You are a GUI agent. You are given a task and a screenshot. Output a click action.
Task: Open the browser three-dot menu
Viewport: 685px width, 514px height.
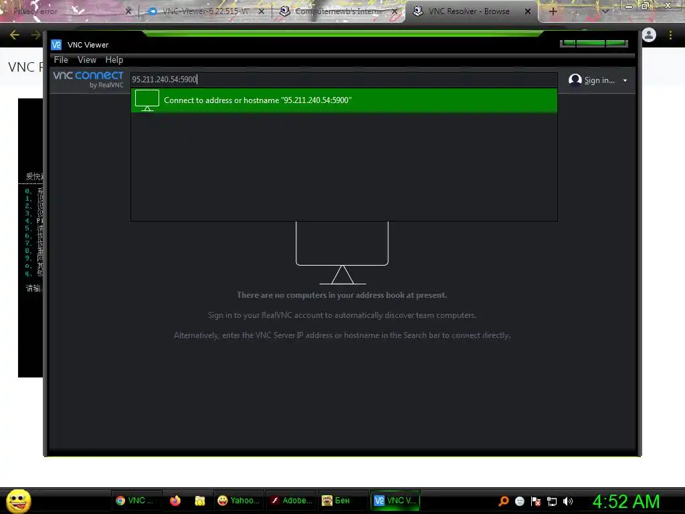670,35
